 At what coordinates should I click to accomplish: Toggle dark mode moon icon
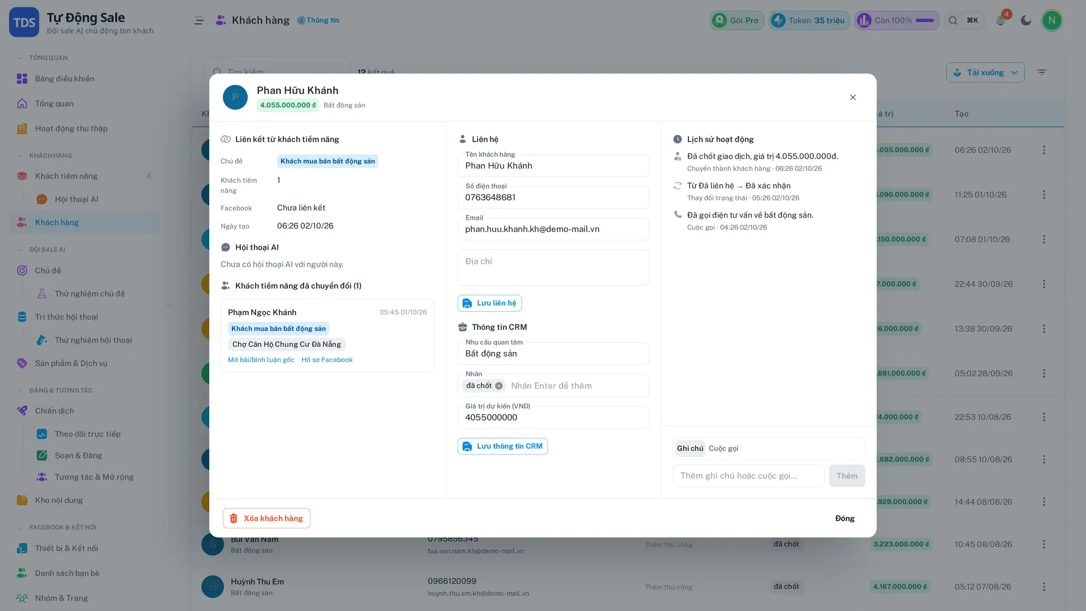(x=1026, y=20)
